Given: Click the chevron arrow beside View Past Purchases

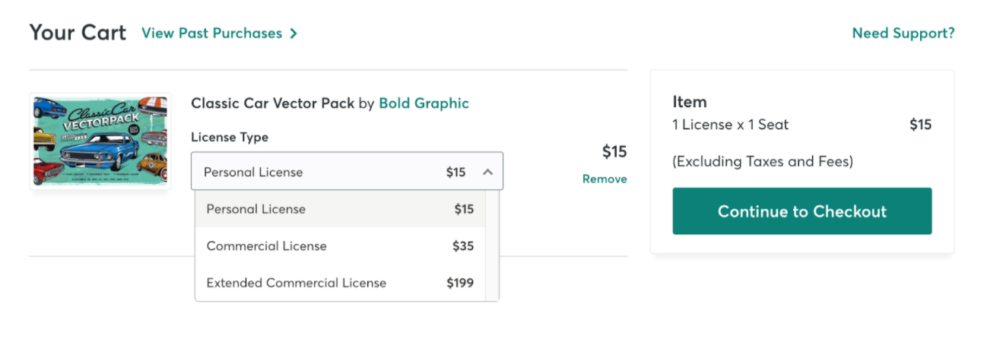Looking at the screenshot, I should click(294, 33).
